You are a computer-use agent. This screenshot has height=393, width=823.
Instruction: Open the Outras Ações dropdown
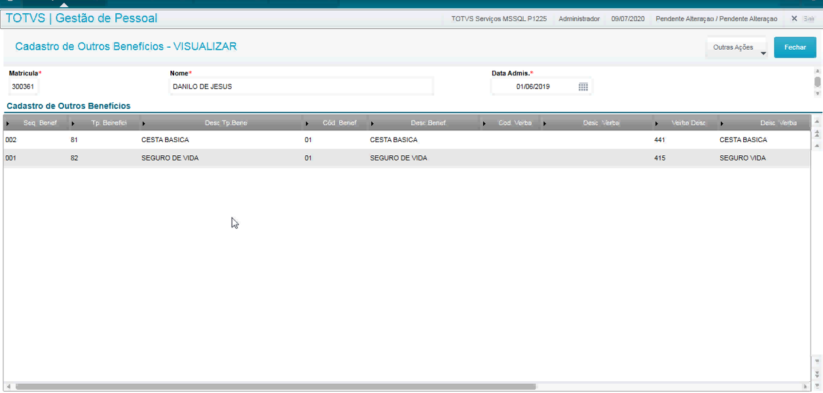click(x=736, y=48)
